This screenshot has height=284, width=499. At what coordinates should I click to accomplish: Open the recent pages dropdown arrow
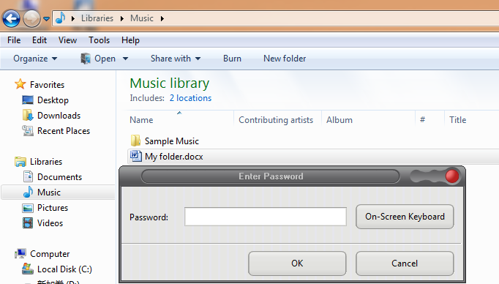47,19
